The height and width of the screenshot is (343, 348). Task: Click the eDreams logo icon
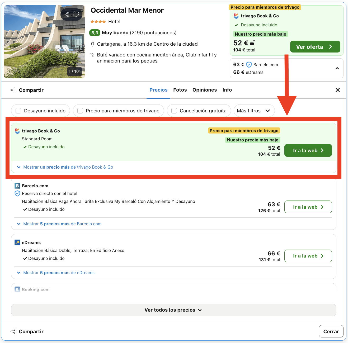[x=17, y=242]
